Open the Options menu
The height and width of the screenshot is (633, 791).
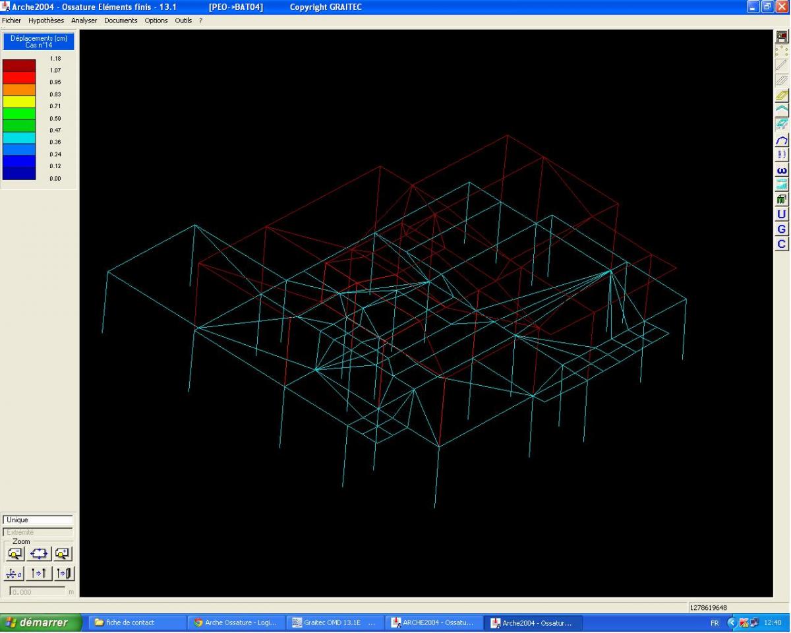coord(156,20)
